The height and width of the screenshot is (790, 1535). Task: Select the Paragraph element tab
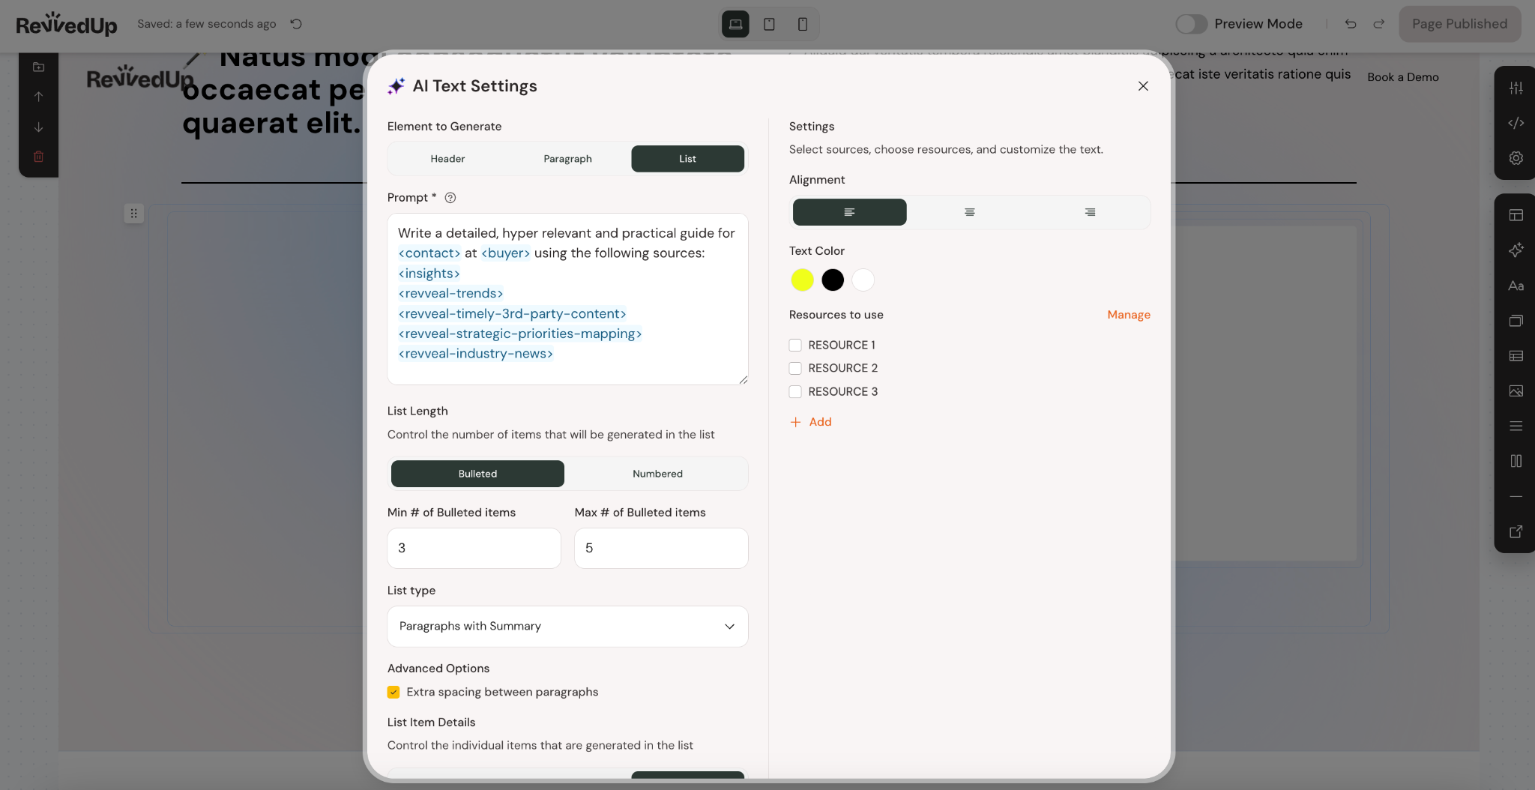click(x=567, y=159)
